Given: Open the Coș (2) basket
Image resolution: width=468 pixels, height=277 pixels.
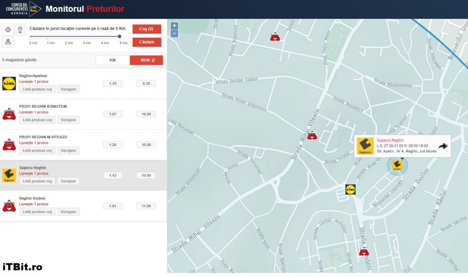Looking at the screenshot, I should [147, 29].
